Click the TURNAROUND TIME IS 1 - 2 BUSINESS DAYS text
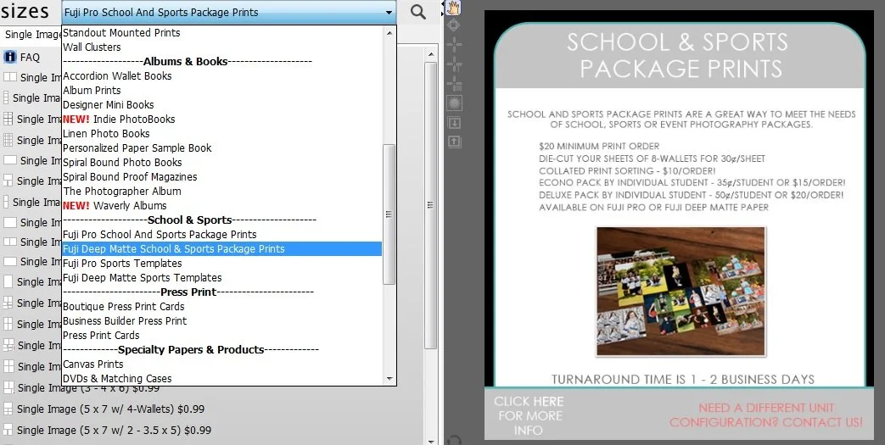Screen dimensions: 885x445 pyautogui.click(x=682, y=379)
